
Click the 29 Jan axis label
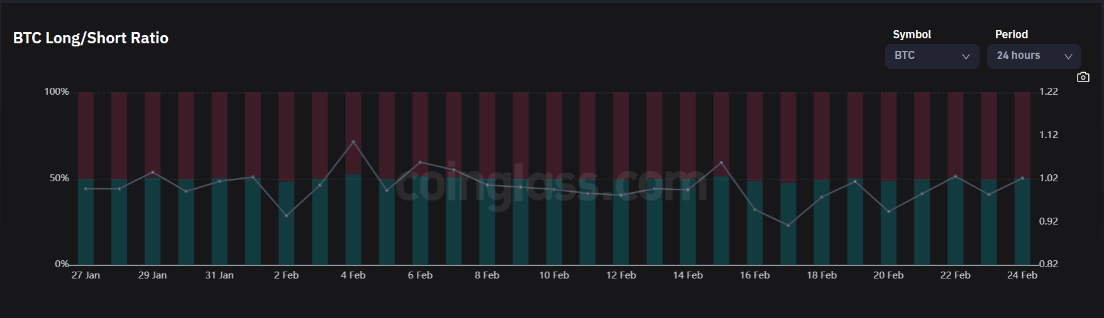click(x=153, y=275)
